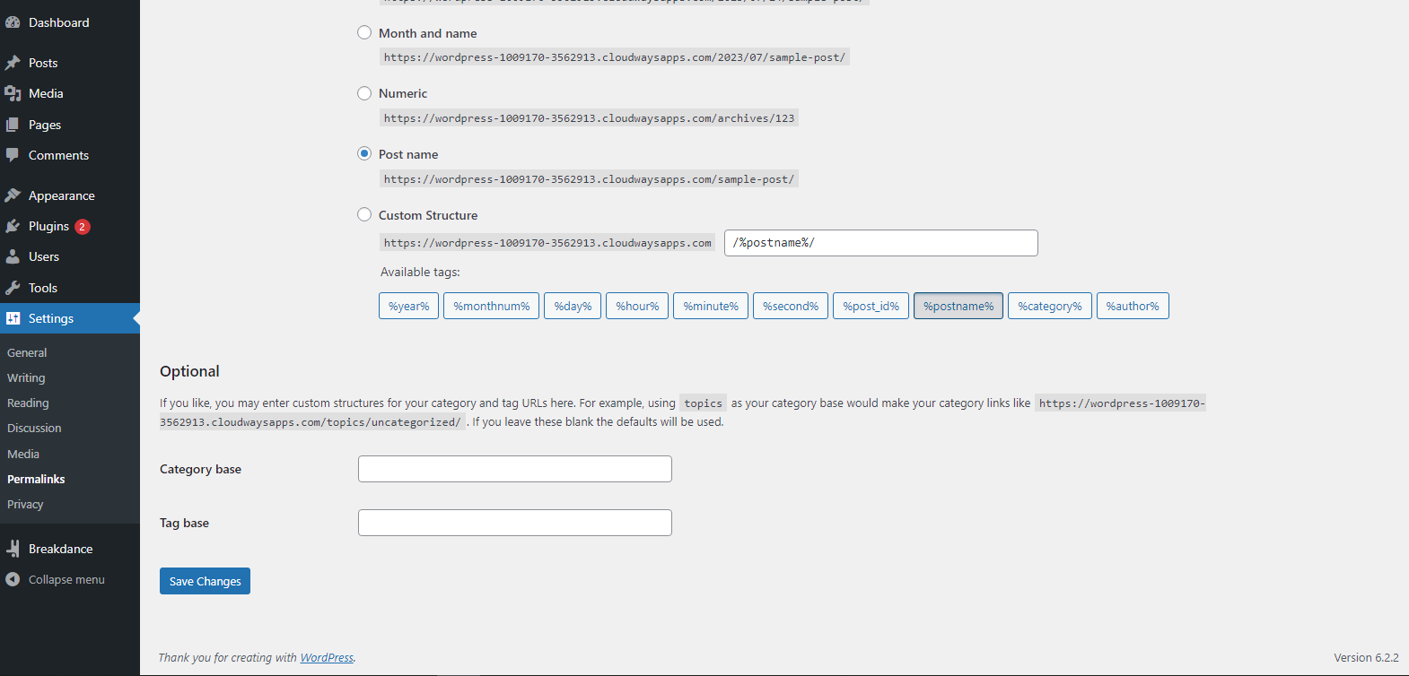Click the Plugins plug icon
Viewport: 1409px width, 676px height.
(13, 226)
